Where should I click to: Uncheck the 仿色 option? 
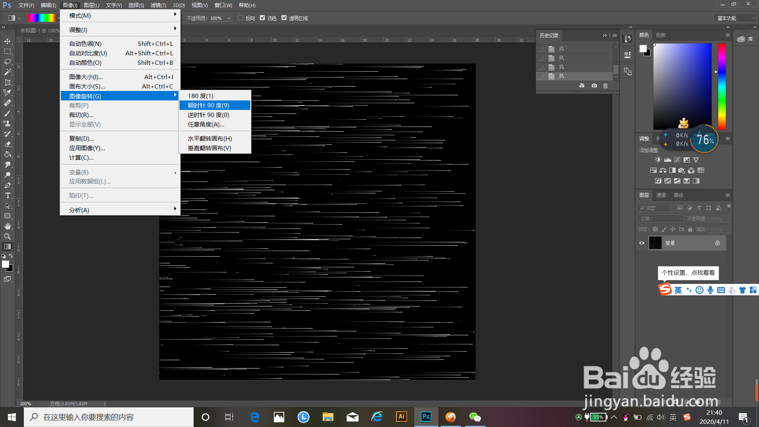[x=262, y=18]
